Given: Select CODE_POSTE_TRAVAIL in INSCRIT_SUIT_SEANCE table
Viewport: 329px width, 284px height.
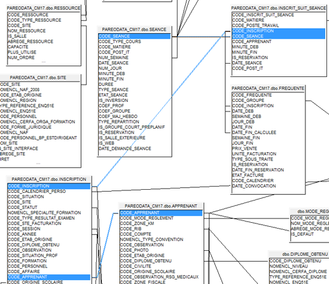Looking at the screenshot, I should coord(256,25).
